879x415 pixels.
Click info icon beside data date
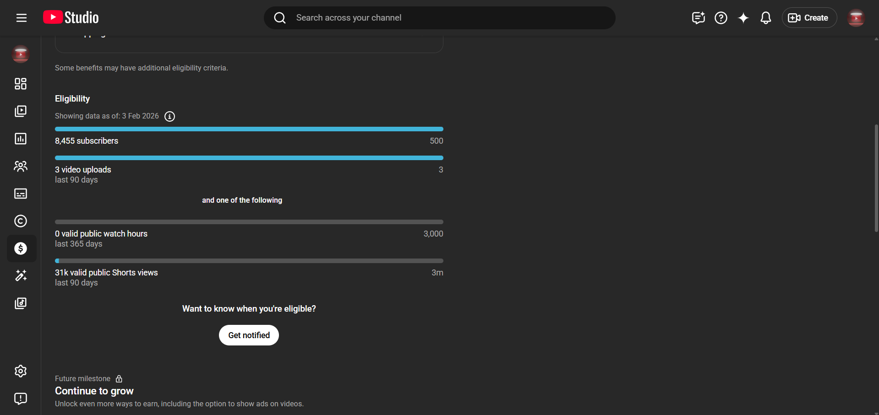[169, 117]
